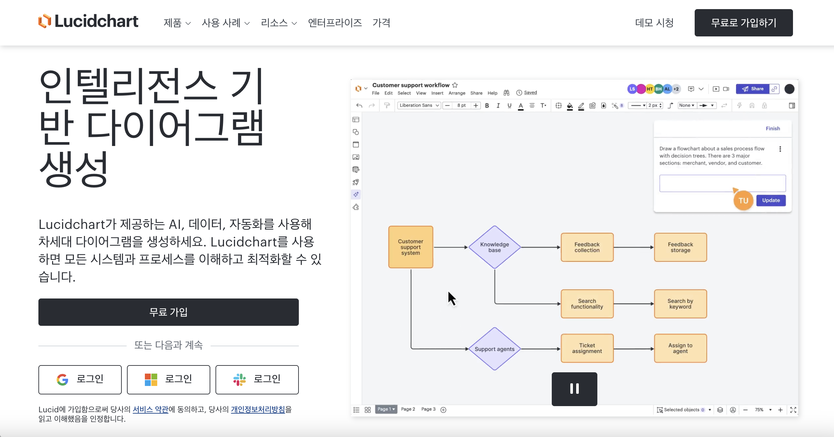The height and width of the screenshot is (437, 834).
Task: Toggle italic formatting
Action: coord(498,105)
